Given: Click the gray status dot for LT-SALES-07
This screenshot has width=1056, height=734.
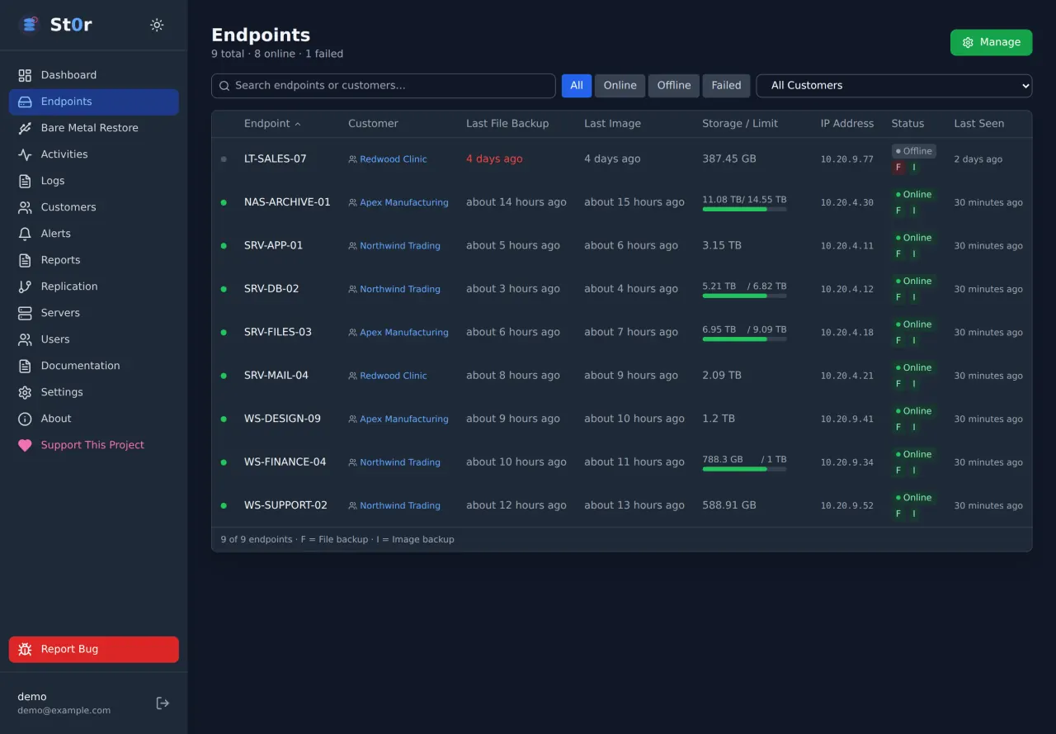Looking at the screenshot, I should pyautogui.click(x=224, y=159).
